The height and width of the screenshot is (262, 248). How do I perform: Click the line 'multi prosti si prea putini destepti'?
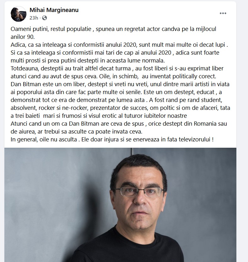[87, 61]
